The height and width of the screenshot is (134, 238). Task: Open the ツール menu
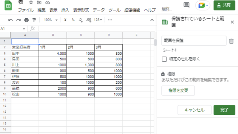click(x=114, y=10)
